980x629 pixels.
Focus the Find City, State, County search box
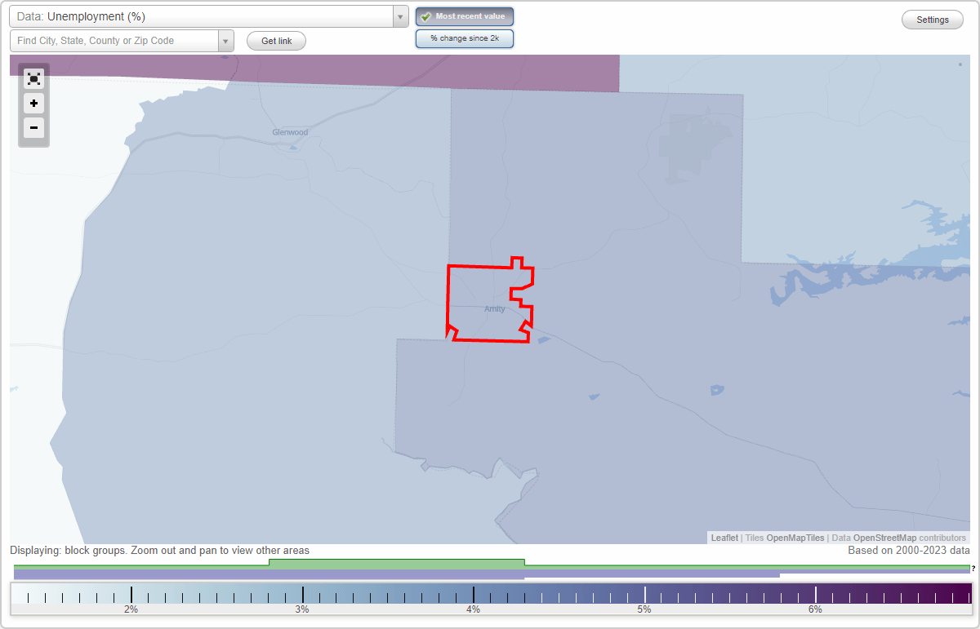coord(114,41)
